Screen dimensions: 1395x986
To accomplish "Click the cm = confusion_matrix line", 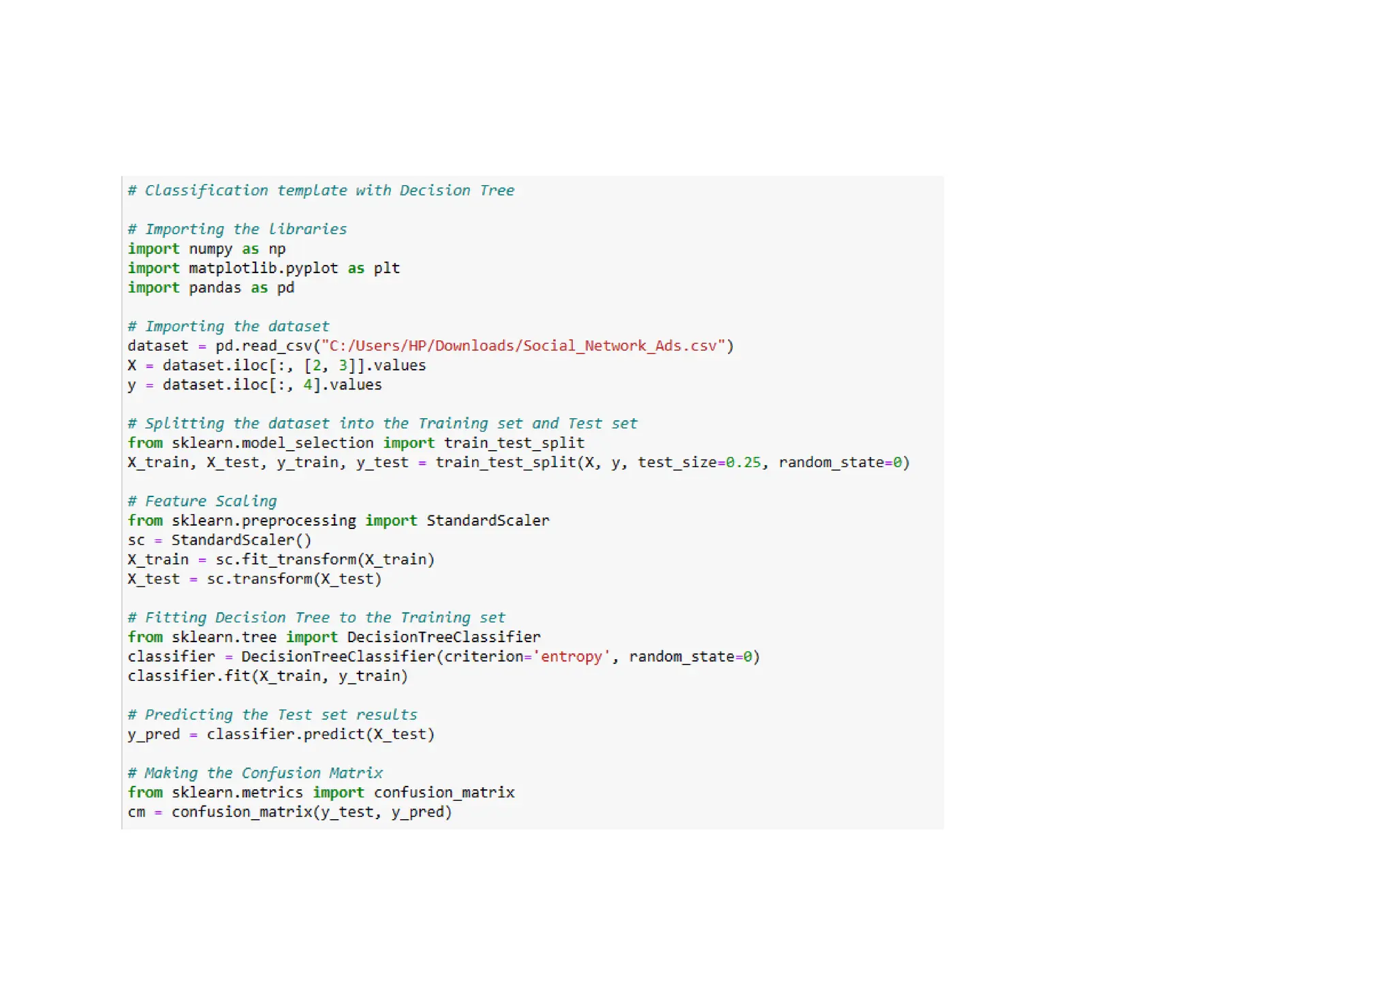I will pyautogui.click(x=289, y=812).
